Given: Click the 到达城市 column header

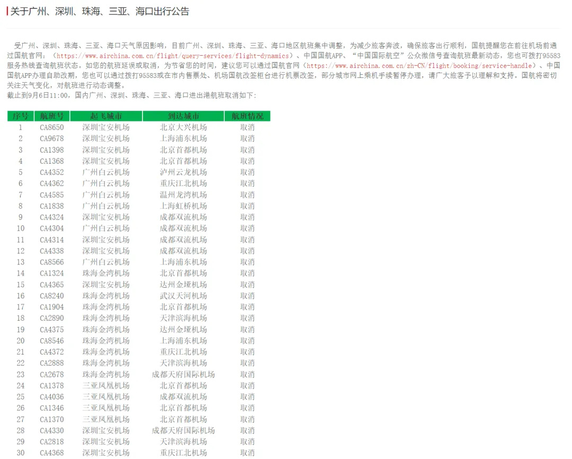Looking at the screenshot, I should click(x=183, y=116).
